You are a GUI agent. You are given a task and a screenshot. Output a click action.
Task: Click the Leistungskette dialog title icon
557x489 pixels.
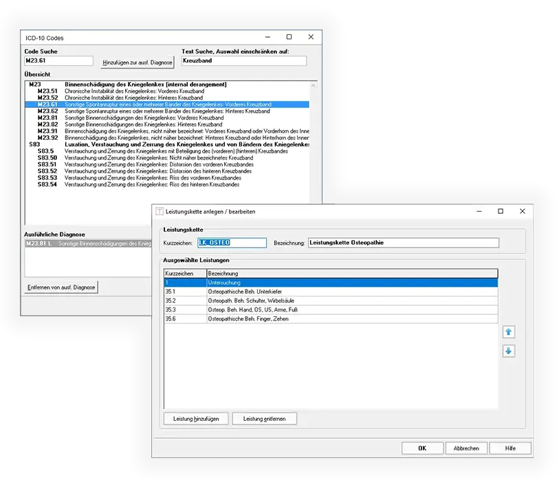[160, 211]
